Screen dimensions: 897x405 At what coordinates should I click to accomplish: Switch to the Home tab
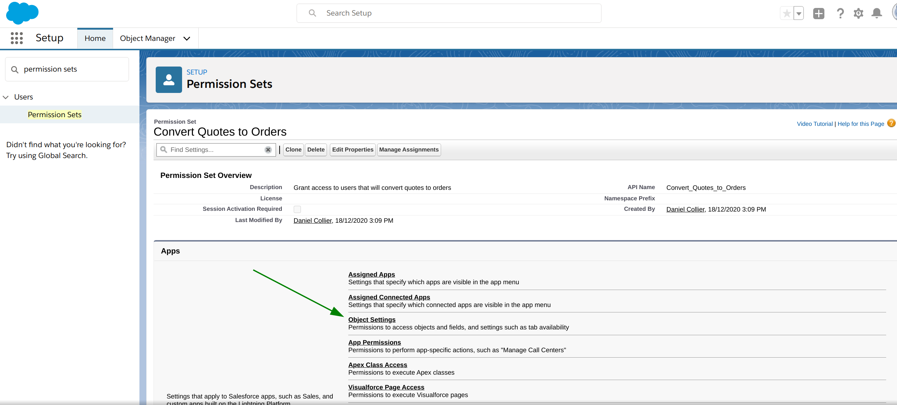point(95,38)
